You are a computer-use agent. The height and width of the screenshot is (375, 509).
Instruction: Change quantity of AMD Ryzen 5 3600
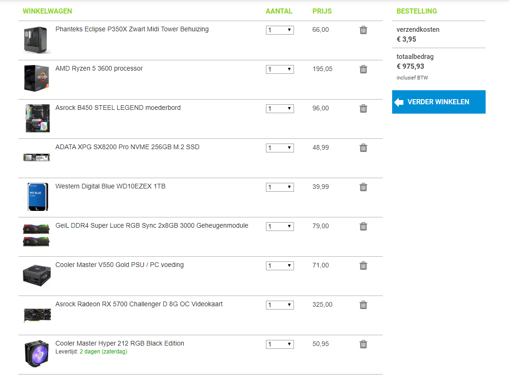280,70
